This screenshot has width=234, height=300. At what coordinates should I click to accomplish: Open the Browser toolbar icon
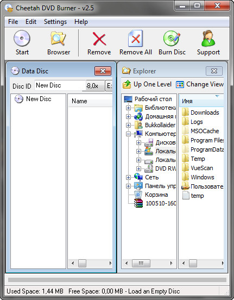pyautogui.click(x=58, y=39)
